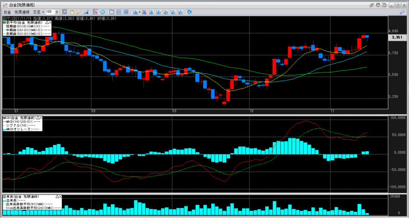Collapse the MACD legend using triangle
Viewport: 409px width, 218px height.
click(x=38, y=118)
